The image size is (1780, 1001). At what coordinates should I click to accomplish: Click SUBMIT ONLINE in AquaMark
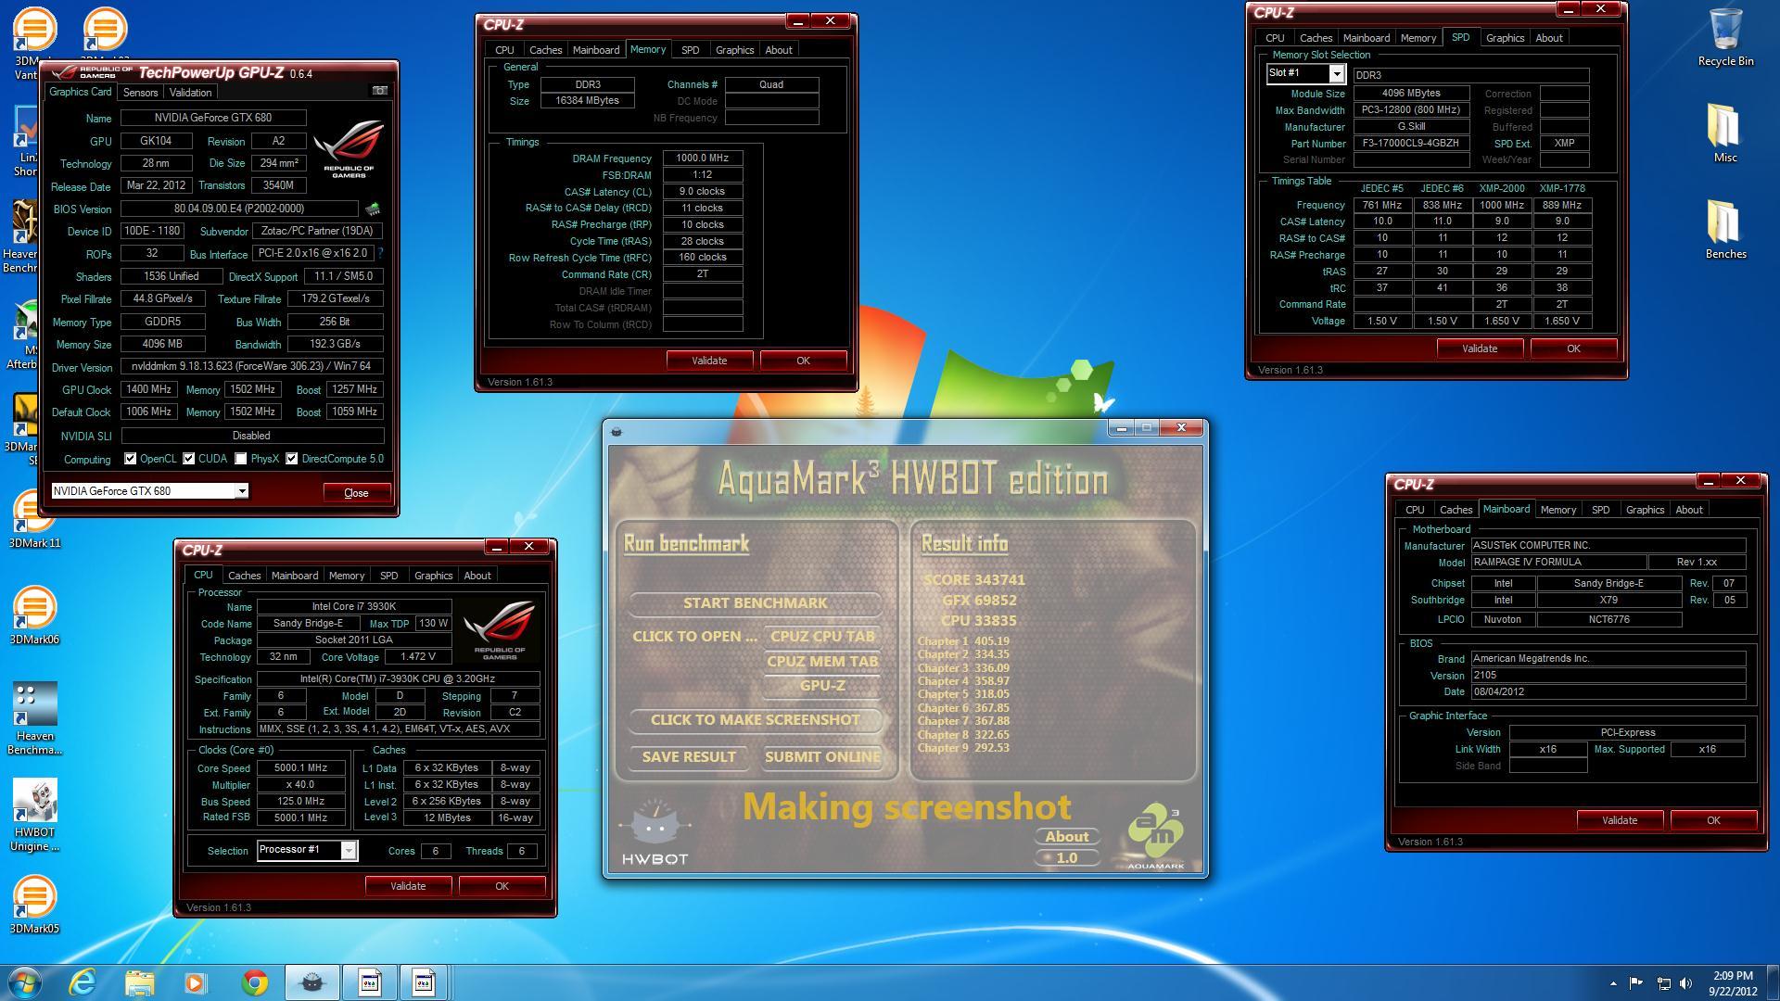(822, 757)
